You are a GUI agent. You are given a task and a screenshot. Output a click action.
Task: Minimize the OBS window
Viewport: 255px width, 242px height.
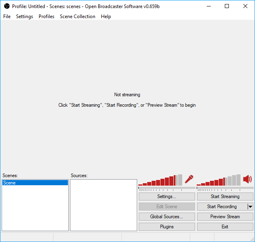pos(209,6)
